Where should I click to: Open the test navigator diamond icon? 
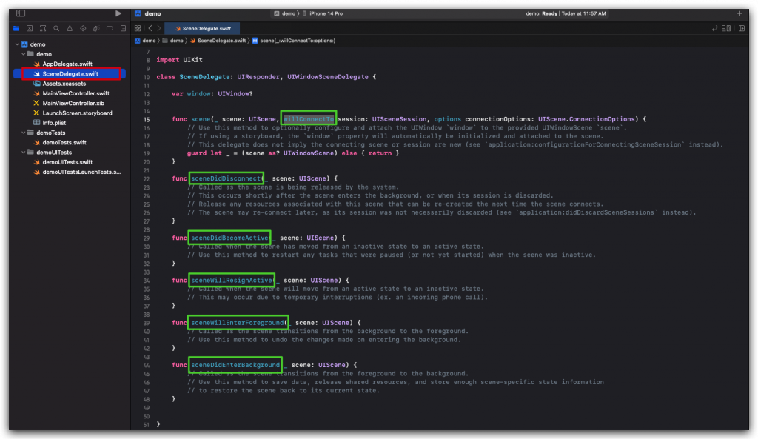[x=83, y=29]
